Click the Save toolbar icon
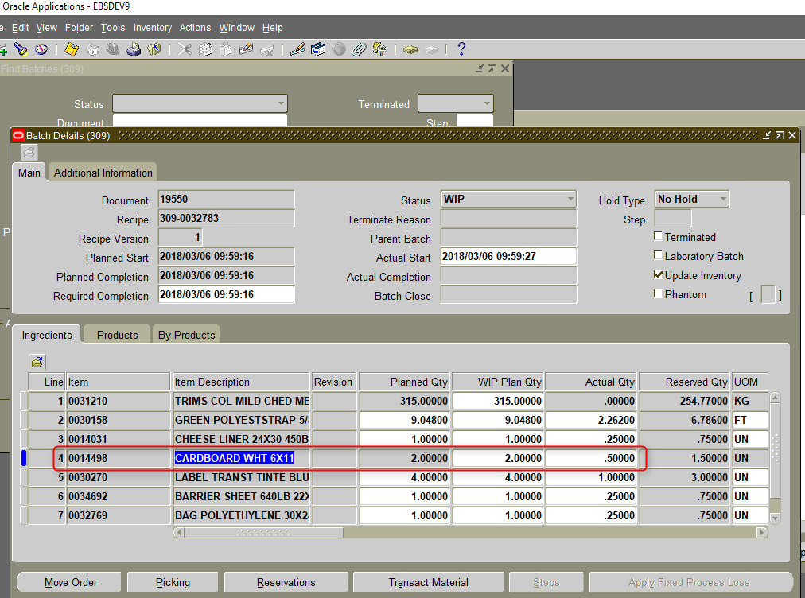Image resolution: width=805 pixels, height=598 pixels. (x=70, y=49)
